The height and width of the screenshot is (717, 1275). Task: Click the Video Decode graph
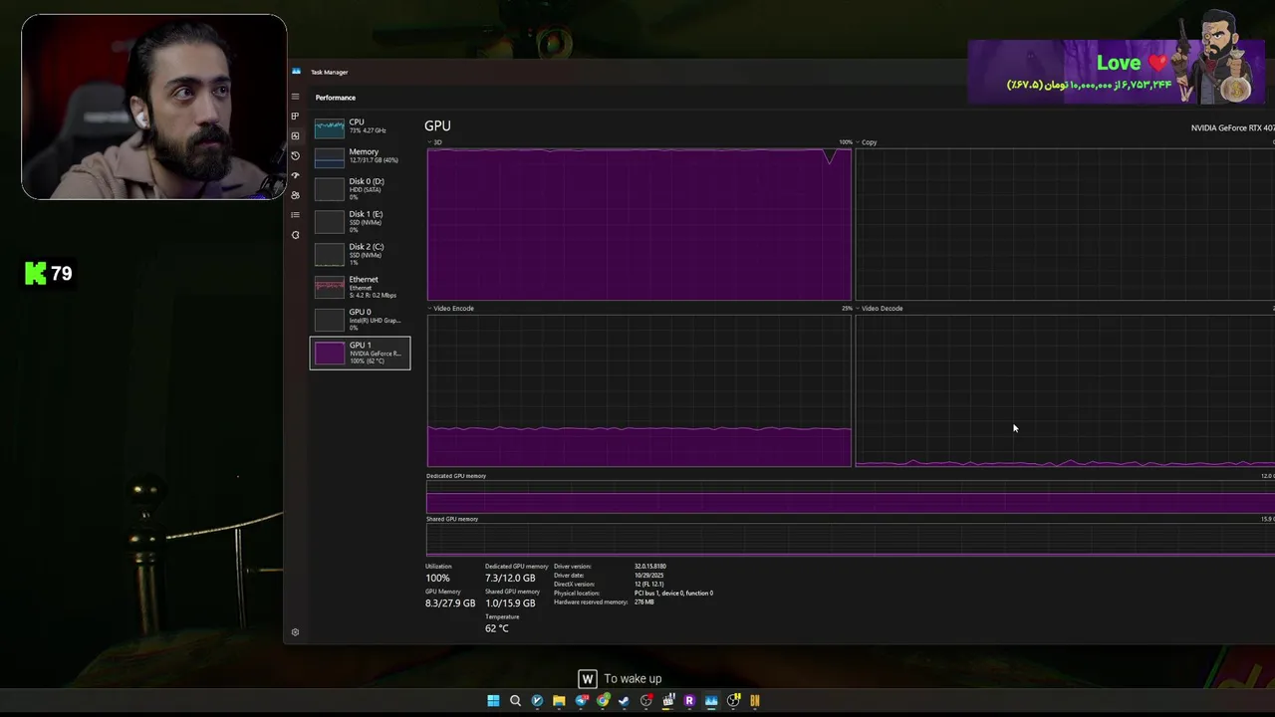tap(1065, 390)
